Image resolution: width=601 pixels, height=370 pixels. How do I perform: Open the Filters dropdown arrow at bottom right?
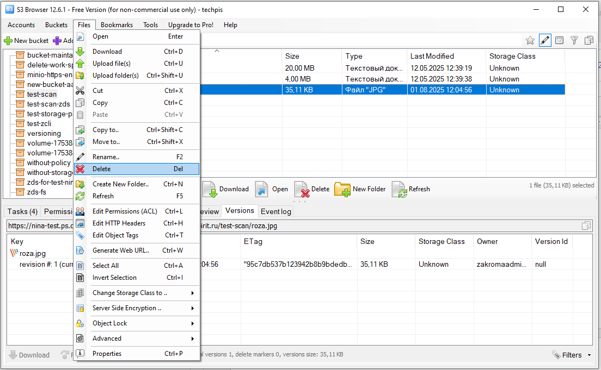[589, 355]
